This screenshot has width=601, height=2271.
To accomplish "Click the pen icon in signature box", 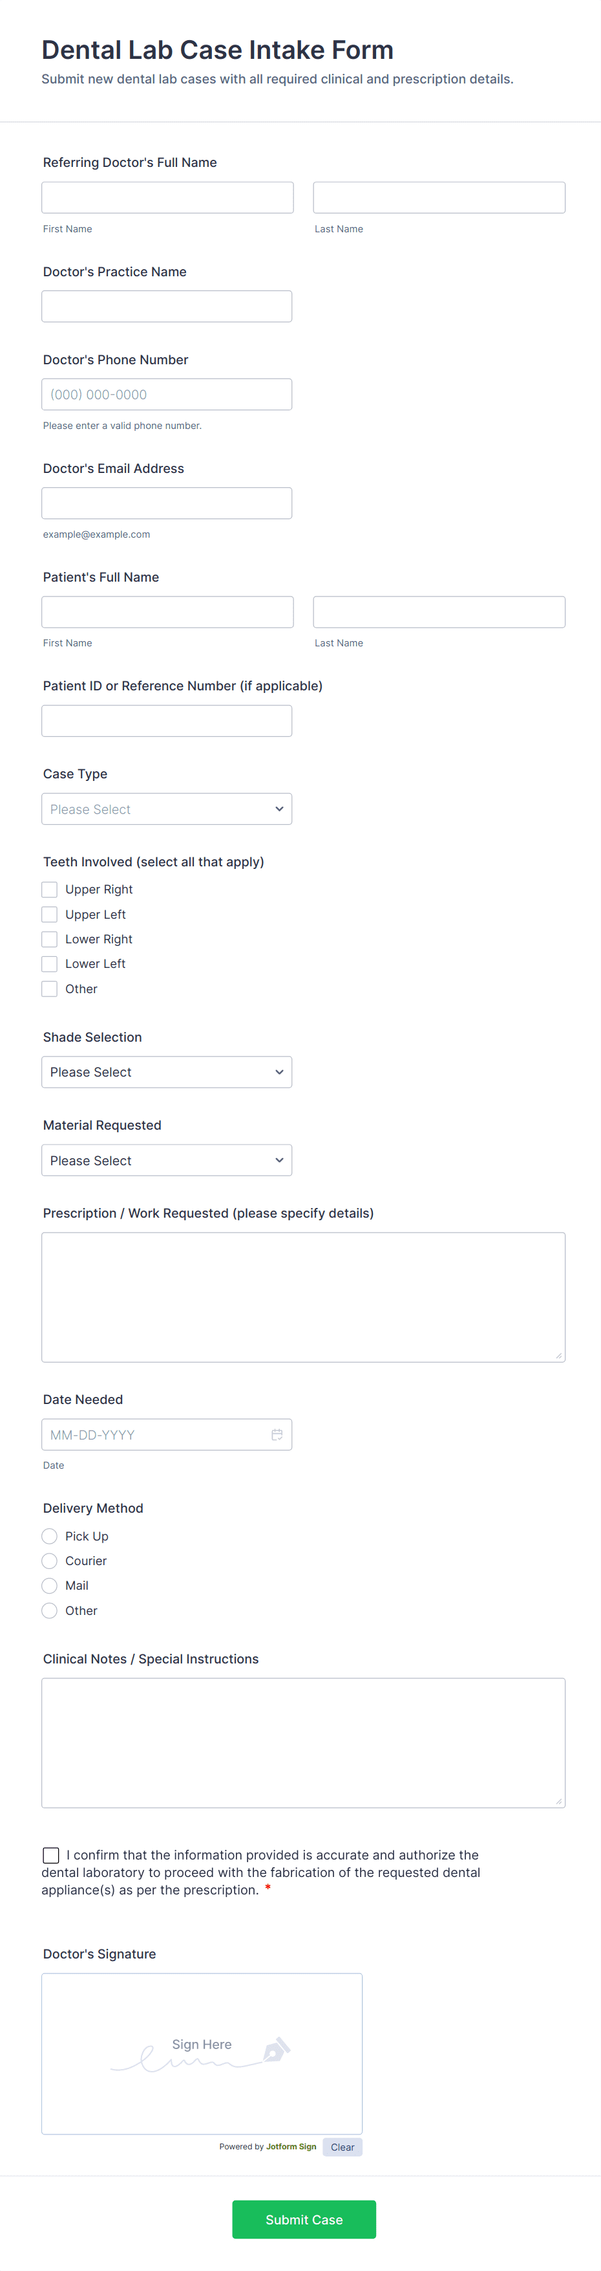I will pyautogui.click(x=277, y=2049).
